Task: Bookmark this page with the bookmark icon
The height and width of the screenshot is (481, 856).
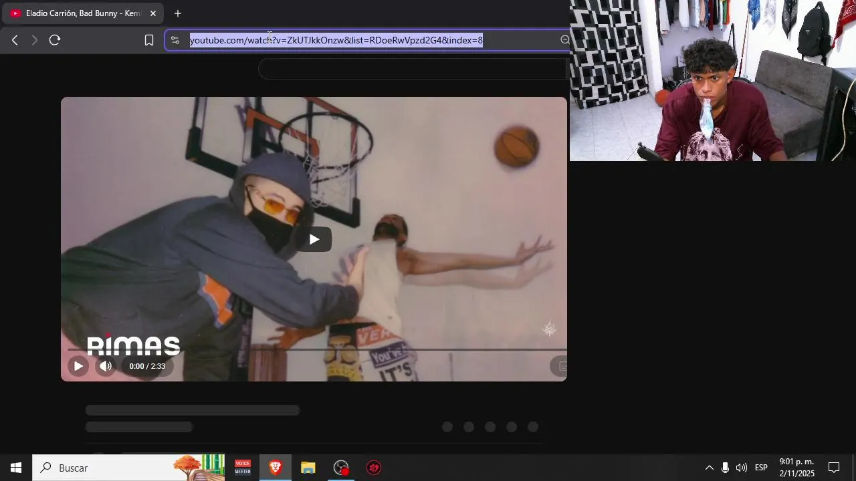Action: click(149, 40)
